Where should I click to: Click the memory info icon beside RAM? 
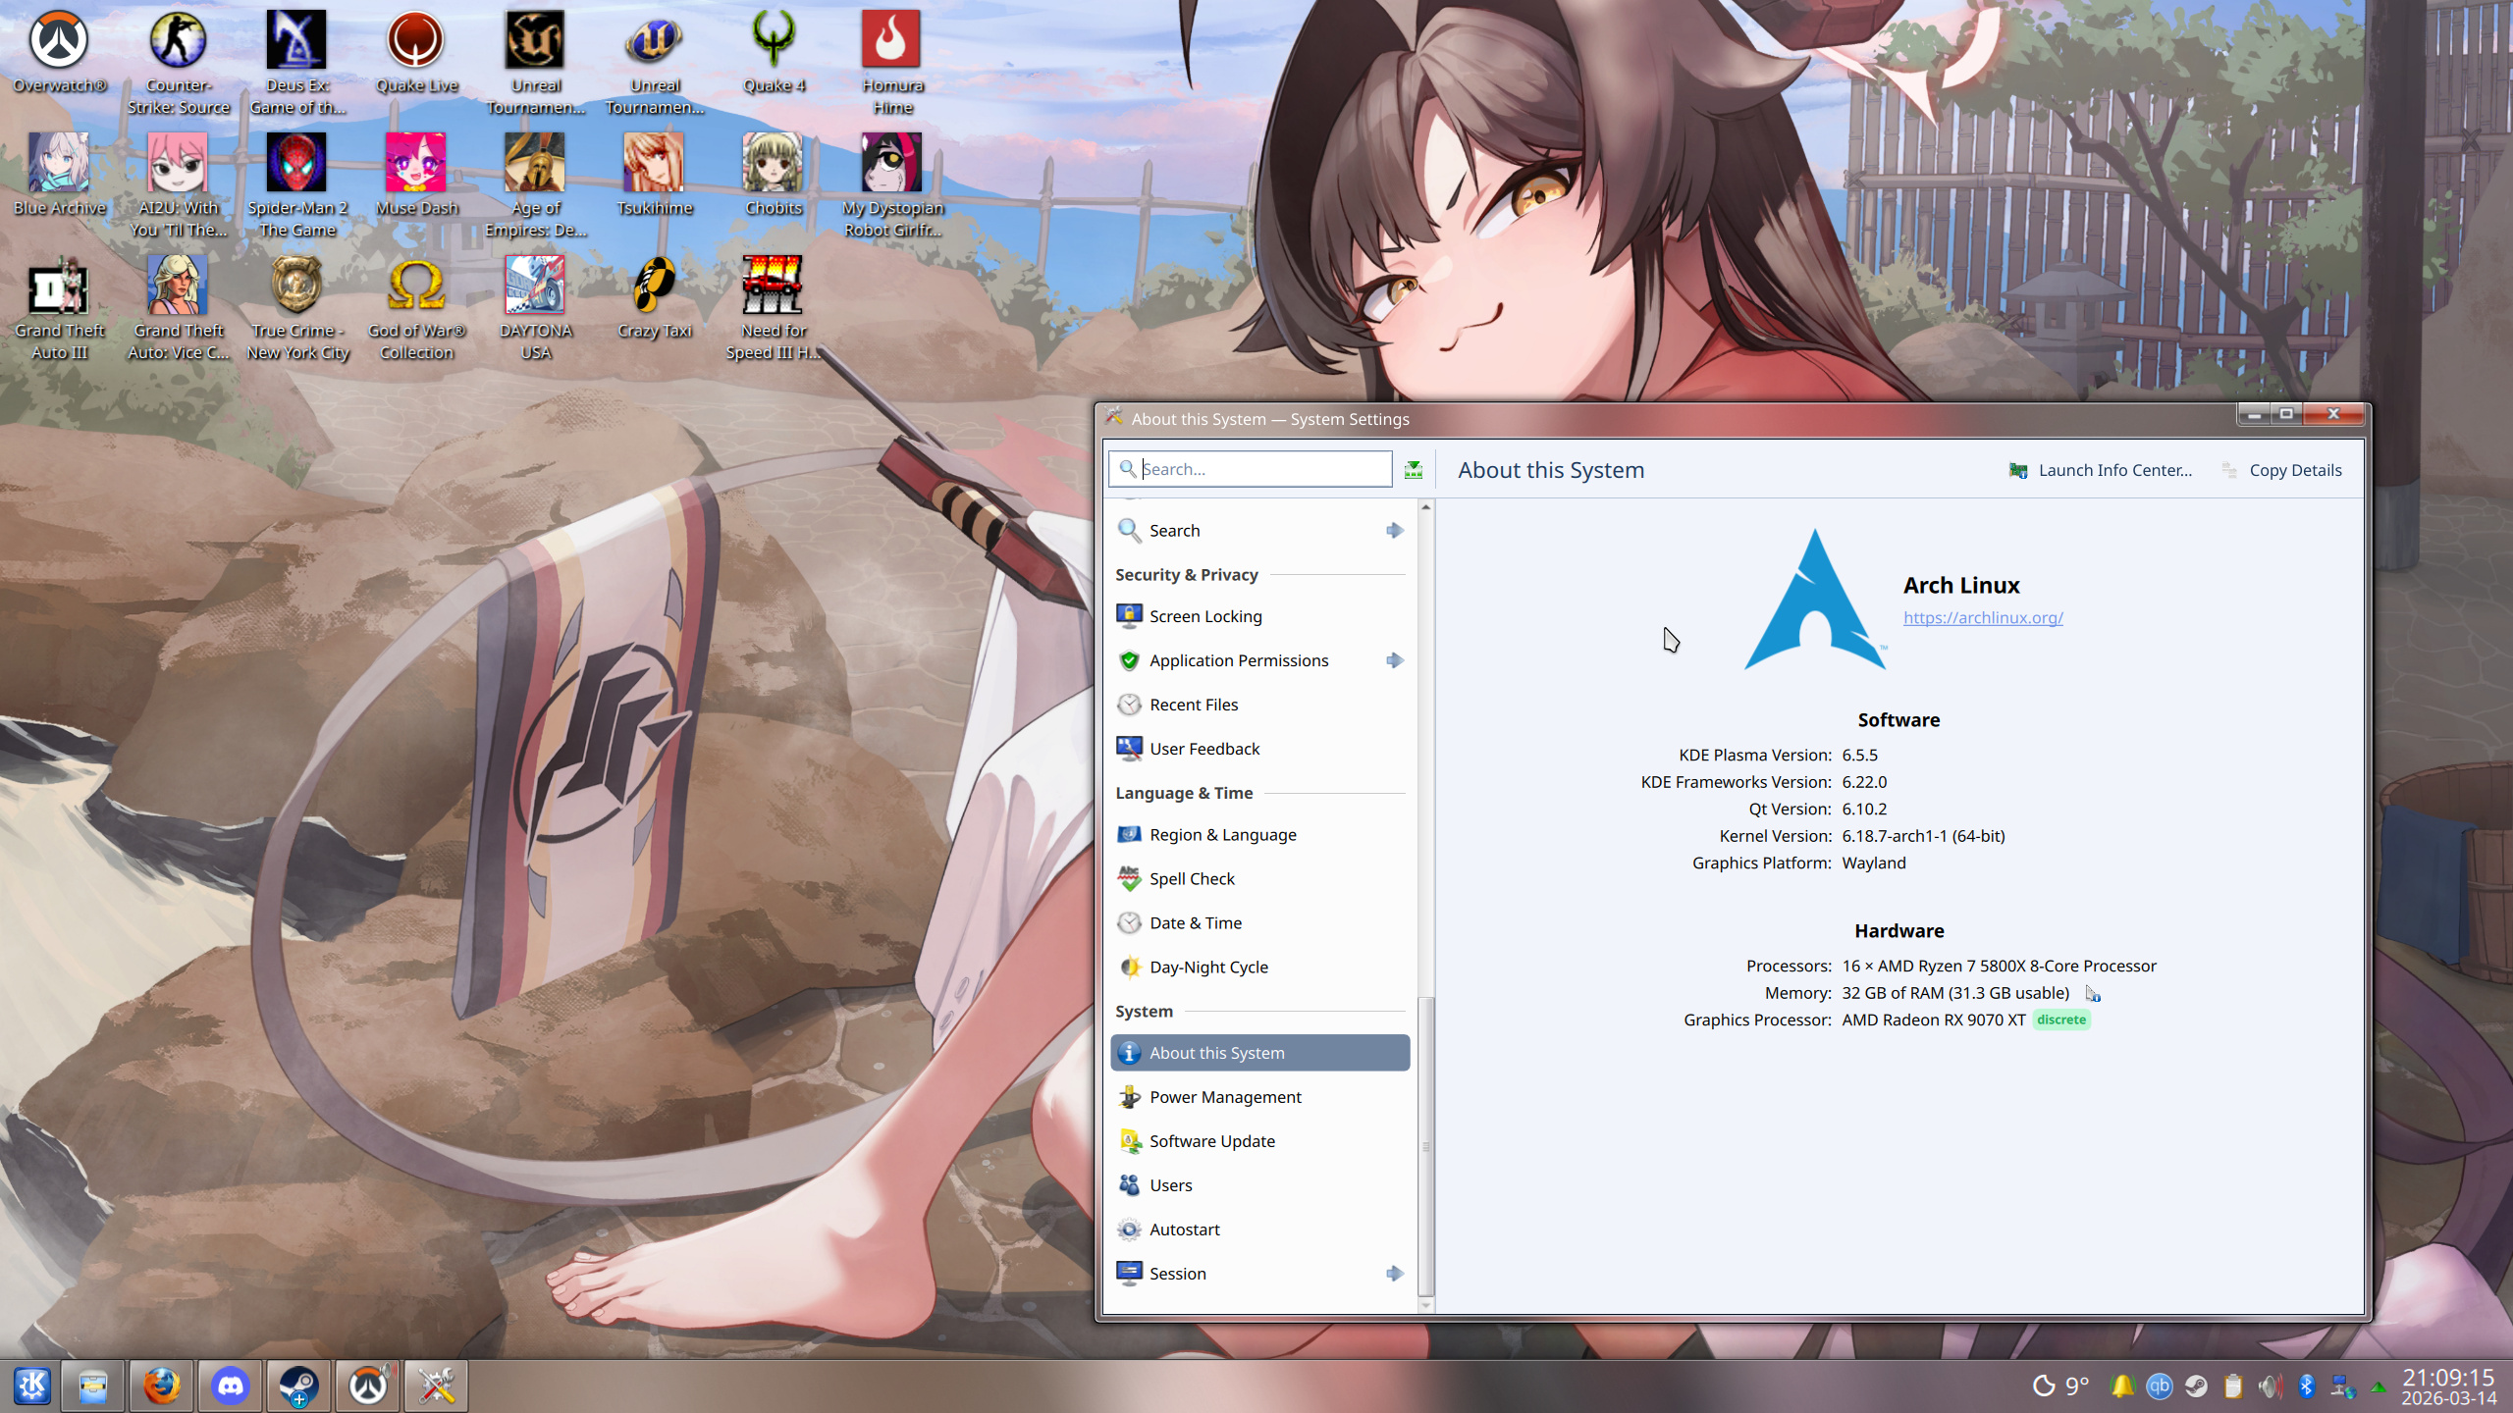coord(2093,994)
